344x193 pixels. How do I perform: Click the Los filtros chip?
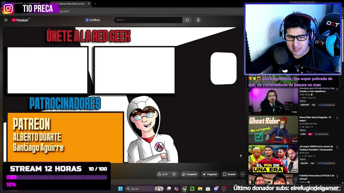(92, 20)
